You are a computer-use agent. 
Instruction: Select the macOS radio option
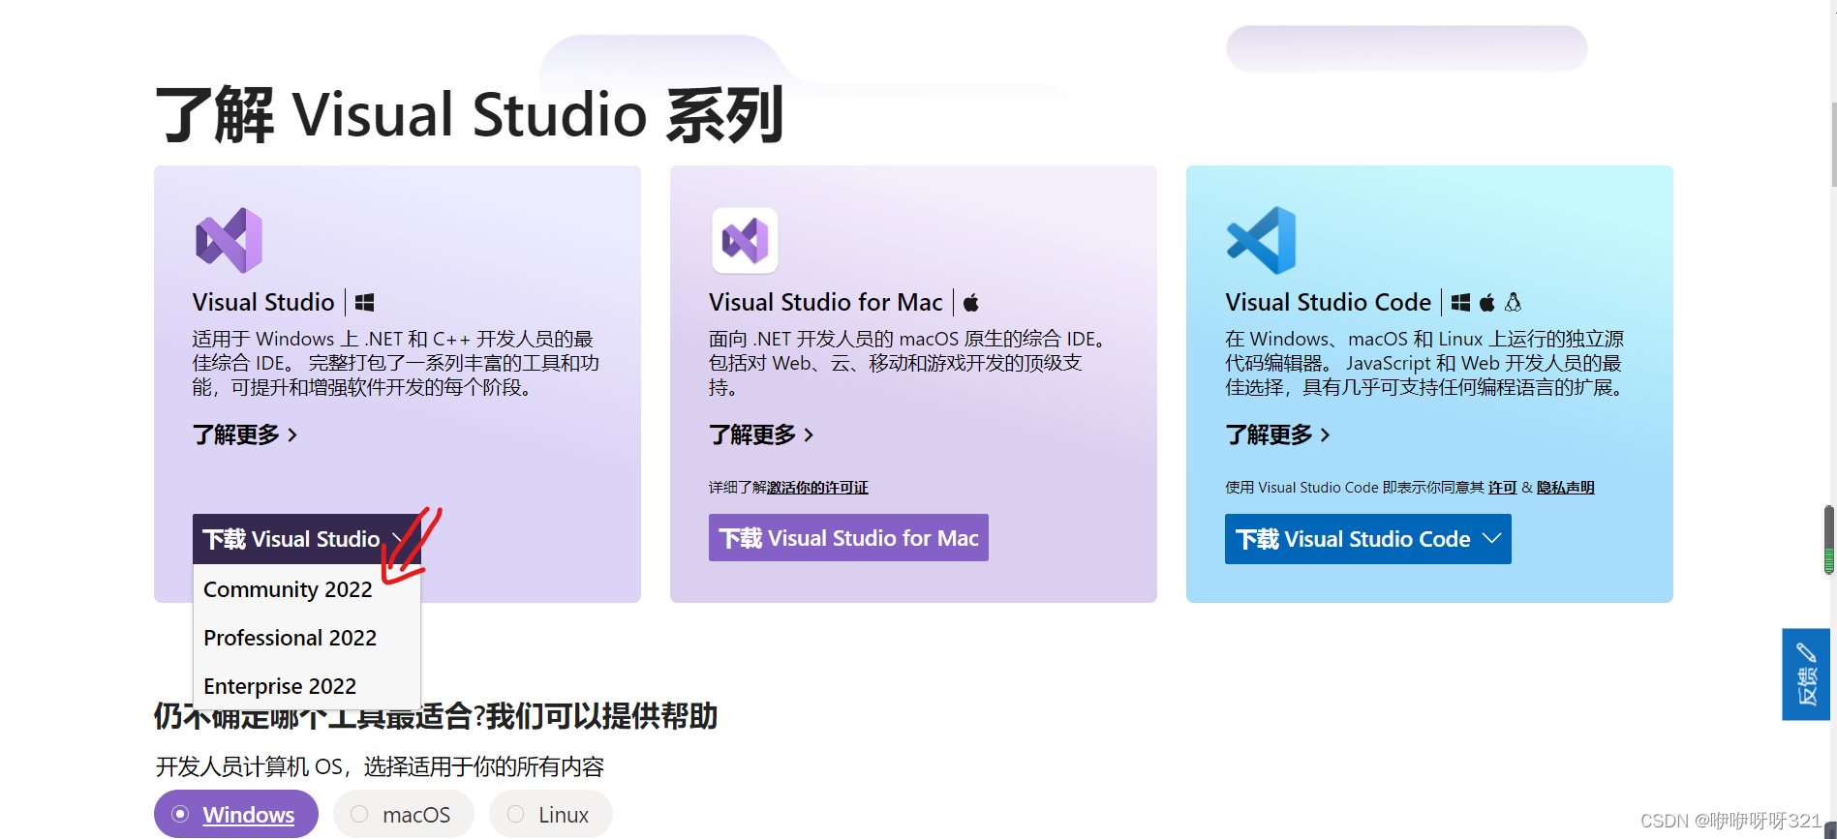point(404,814)
